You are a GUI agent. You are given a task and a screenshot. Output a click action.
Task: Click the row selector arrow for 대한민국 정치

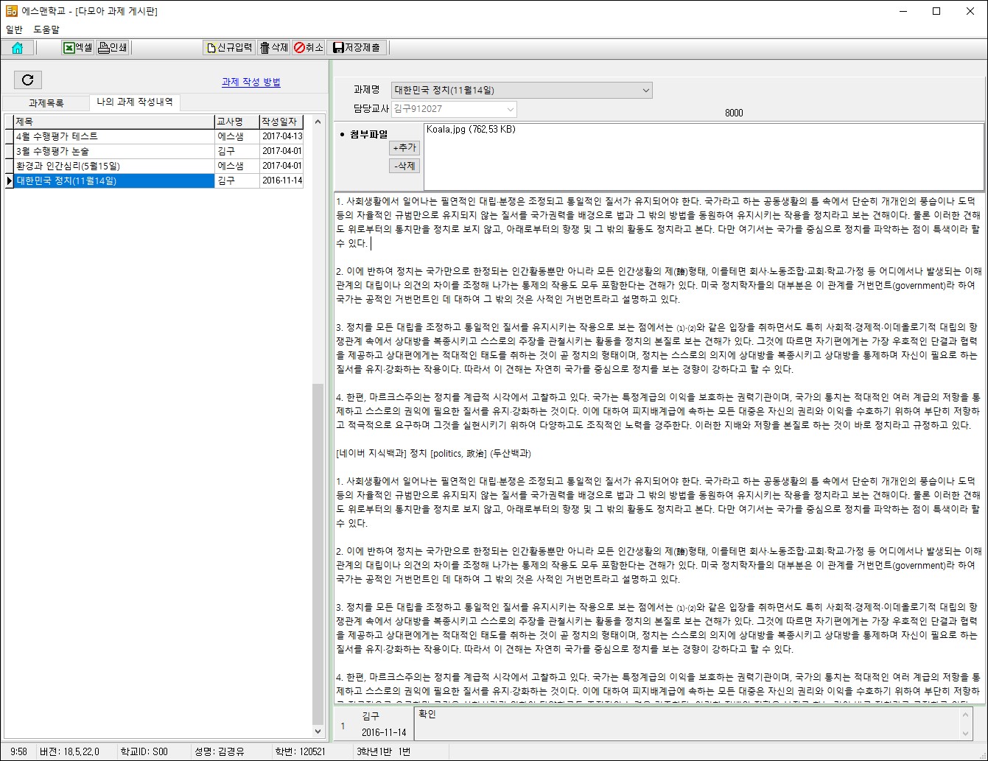[x=9, y=180]
